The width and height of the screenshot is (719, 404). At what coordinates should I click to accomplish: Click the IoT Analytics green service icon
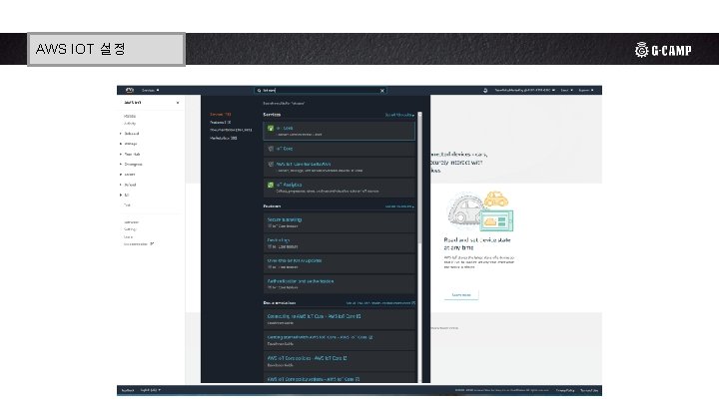271,186
